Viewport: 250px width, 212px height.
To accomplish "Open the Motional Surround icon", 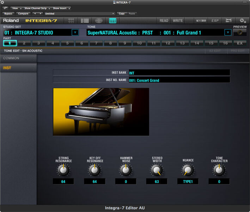I will point(99,20).
